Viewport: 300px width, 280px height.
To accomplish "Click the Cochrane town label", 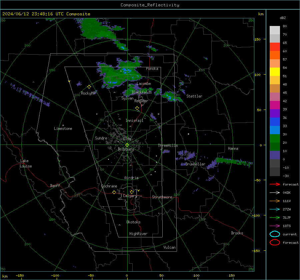I will [x=109, y=186].
